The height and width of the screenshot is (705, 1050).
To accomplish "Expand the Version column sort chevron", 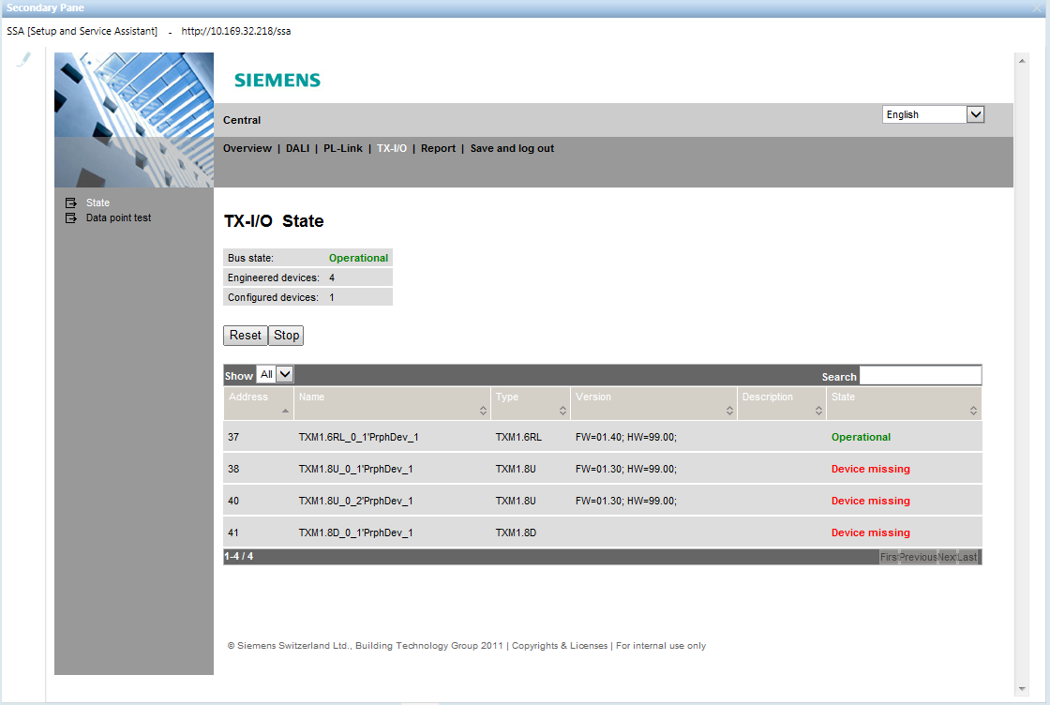I will pos(731,412).
